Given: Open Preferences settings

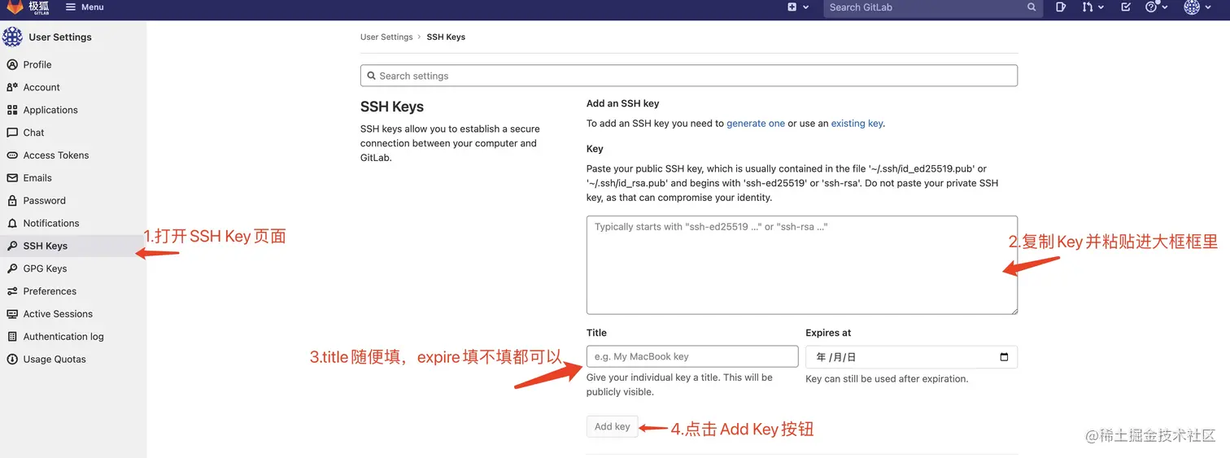Looking at the screenshot, I should 50,291.
